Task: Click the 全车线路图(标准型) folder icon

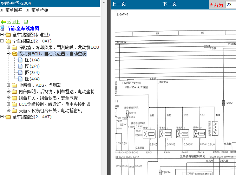Action: (x=8, y=35)
